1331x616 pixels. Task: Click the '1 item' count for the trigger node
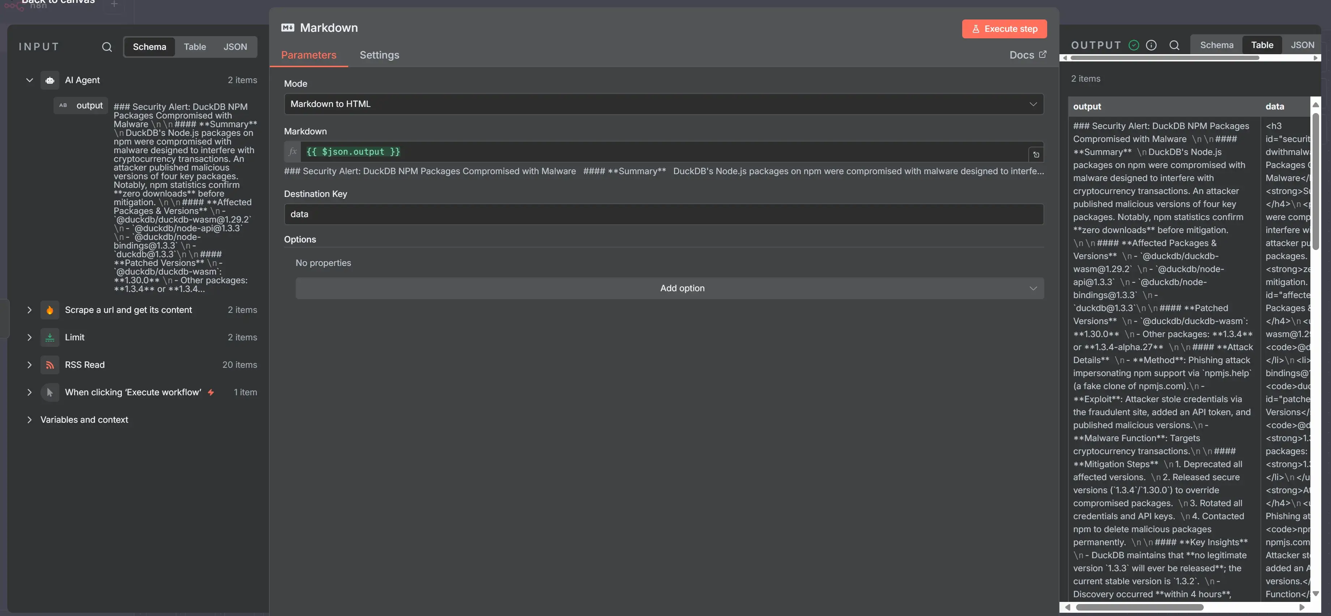[245, 392]
